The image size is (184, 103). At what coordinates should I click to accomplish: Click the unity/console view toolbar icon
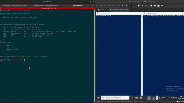pos(162,6)
